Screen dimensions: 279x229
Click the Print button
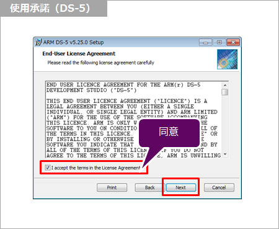112,187
